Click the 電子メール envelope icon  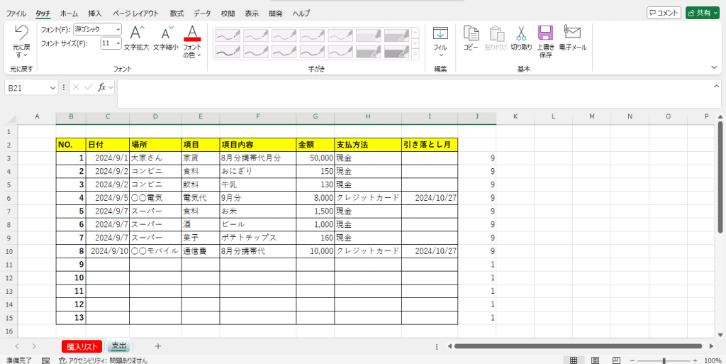(x=572, y=32)
